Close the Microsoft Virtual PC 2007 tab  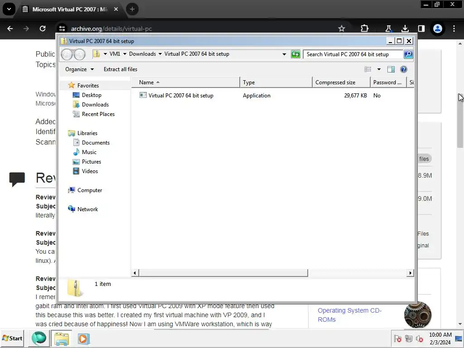point(116,9)
